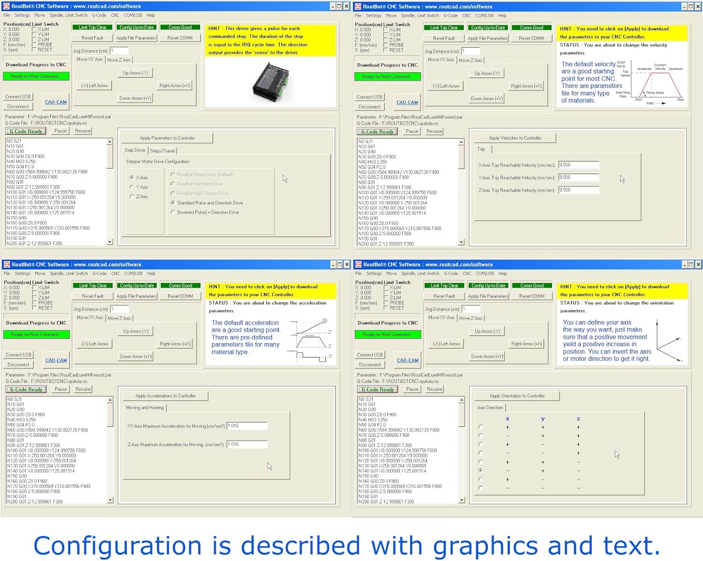The height and width of the screenshot is (561, 703).
Task: Close the top-right RoutBot window
Action: pyautogui.click(x=698, y=6)
